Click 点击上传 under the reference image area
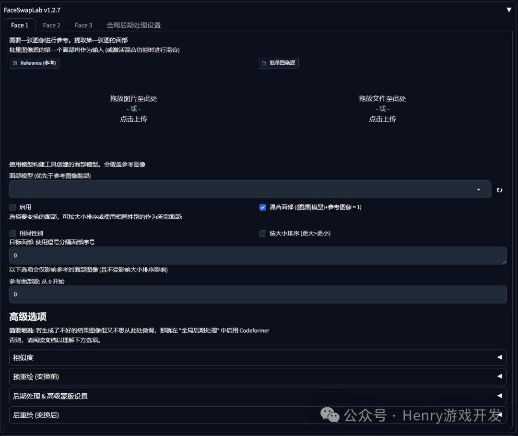This screenshot has width=518, height=436. point(133,118)
